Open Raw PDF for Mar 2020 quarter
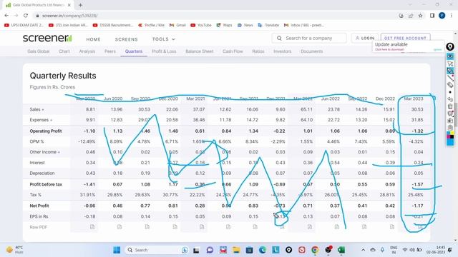The height and width of the screenshot is (257, 458). point(92,227)
